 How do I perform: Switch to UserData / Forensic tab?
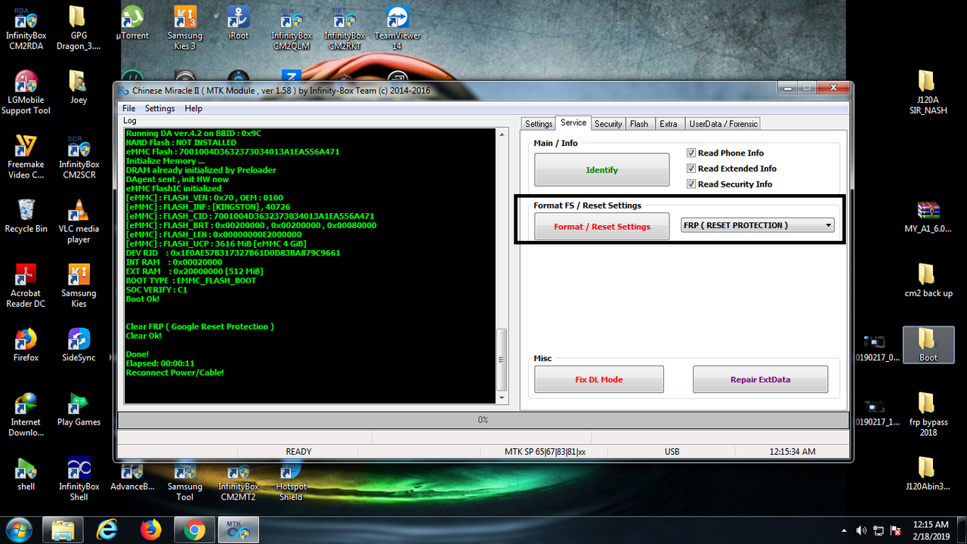pos(723,124)
